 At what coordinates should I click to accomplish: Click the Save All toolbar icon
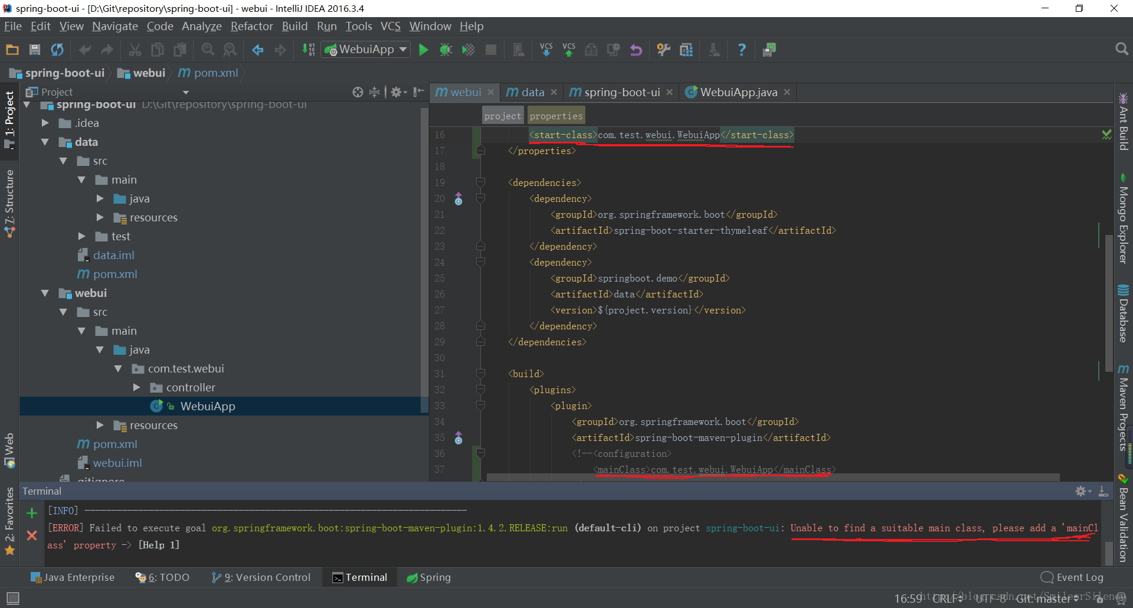pos(35,50)
